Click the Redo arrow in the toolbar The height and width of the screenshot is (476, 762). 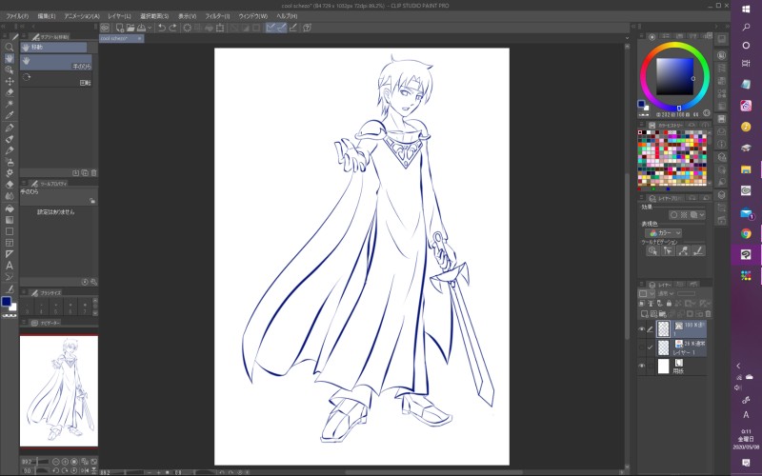(x=174, y=28)
